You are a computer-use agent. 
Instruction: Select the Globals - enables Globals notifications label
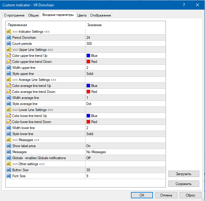tap(39, 158)
